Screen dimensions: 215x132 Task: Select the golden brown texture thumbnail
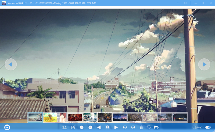point(135,117)
